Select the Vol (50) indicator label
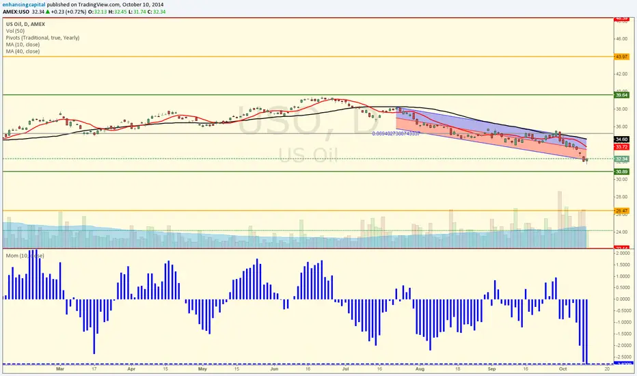Viewport: 637px width, 376px height. (x=15, y=31)
